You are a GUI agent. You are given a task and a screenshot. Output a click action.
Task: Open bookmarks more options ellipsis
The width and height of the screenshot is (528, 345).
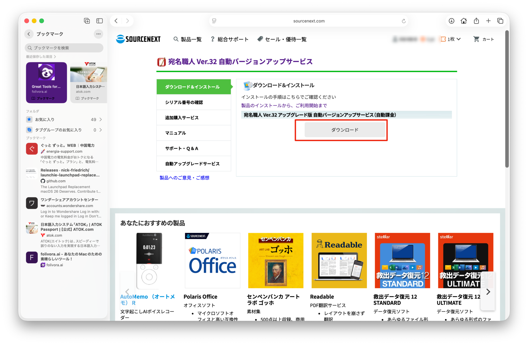click(98, 34)
